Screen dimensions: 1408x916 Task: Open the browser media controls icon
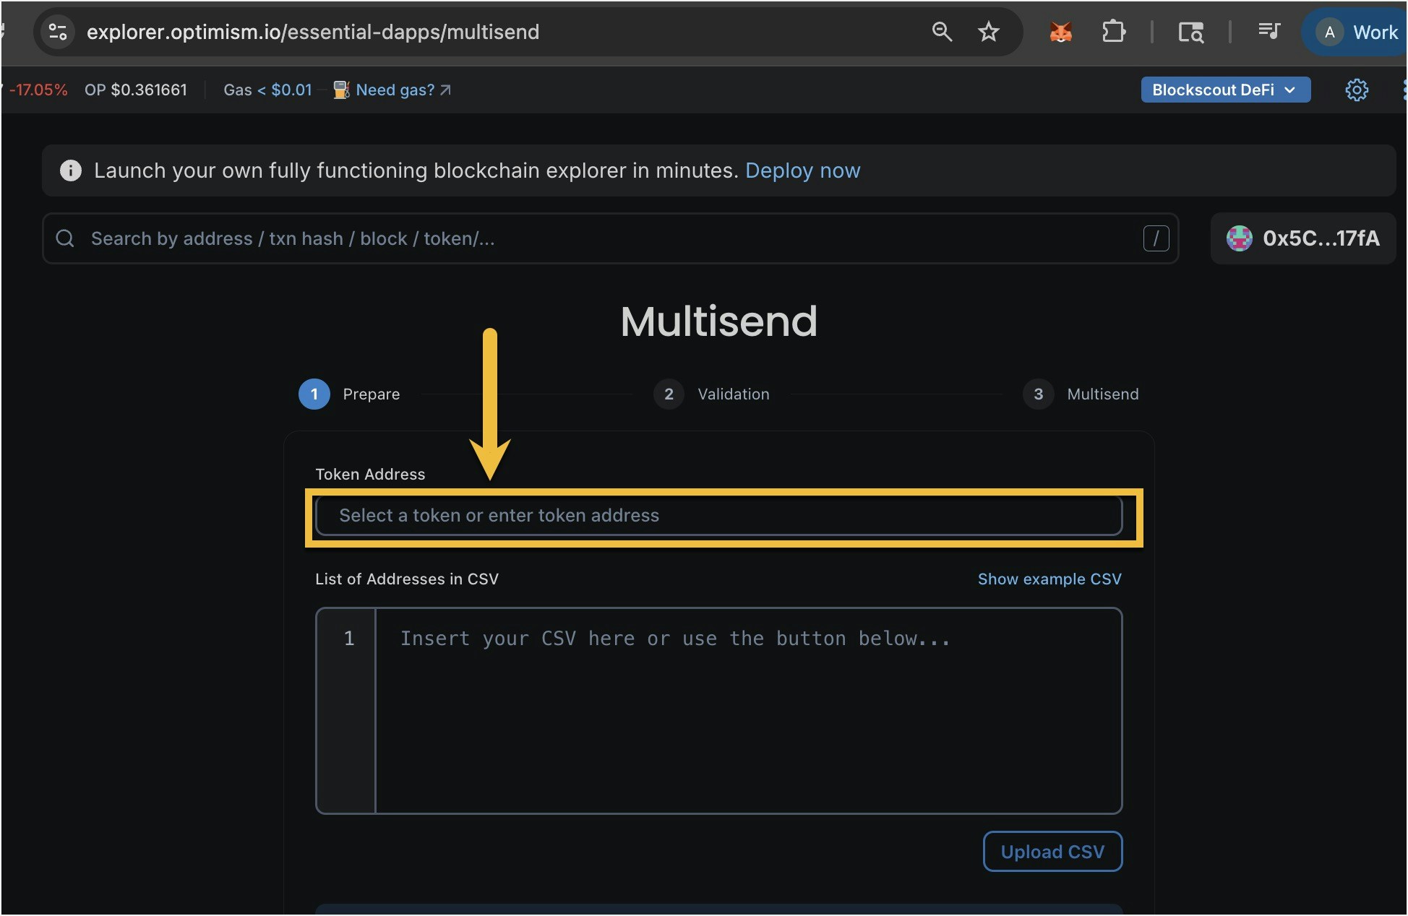coord(1270,32)
